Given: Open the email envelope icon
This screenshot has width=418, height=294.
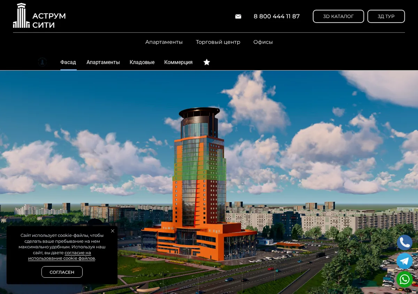Looking at the screenshot, I should point(238,16).
